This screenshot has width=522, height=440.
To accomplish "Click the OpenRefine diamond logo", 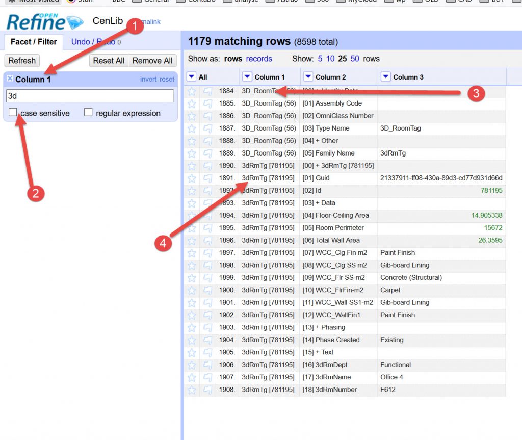I will [74, 22].
